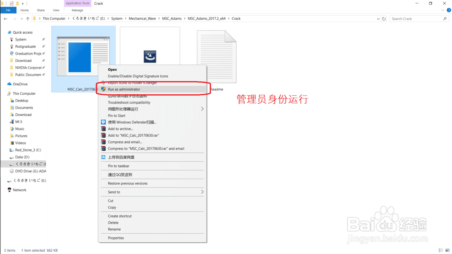Open recent locations dropdown arrow
452x254 pixels.
[22, 18]
